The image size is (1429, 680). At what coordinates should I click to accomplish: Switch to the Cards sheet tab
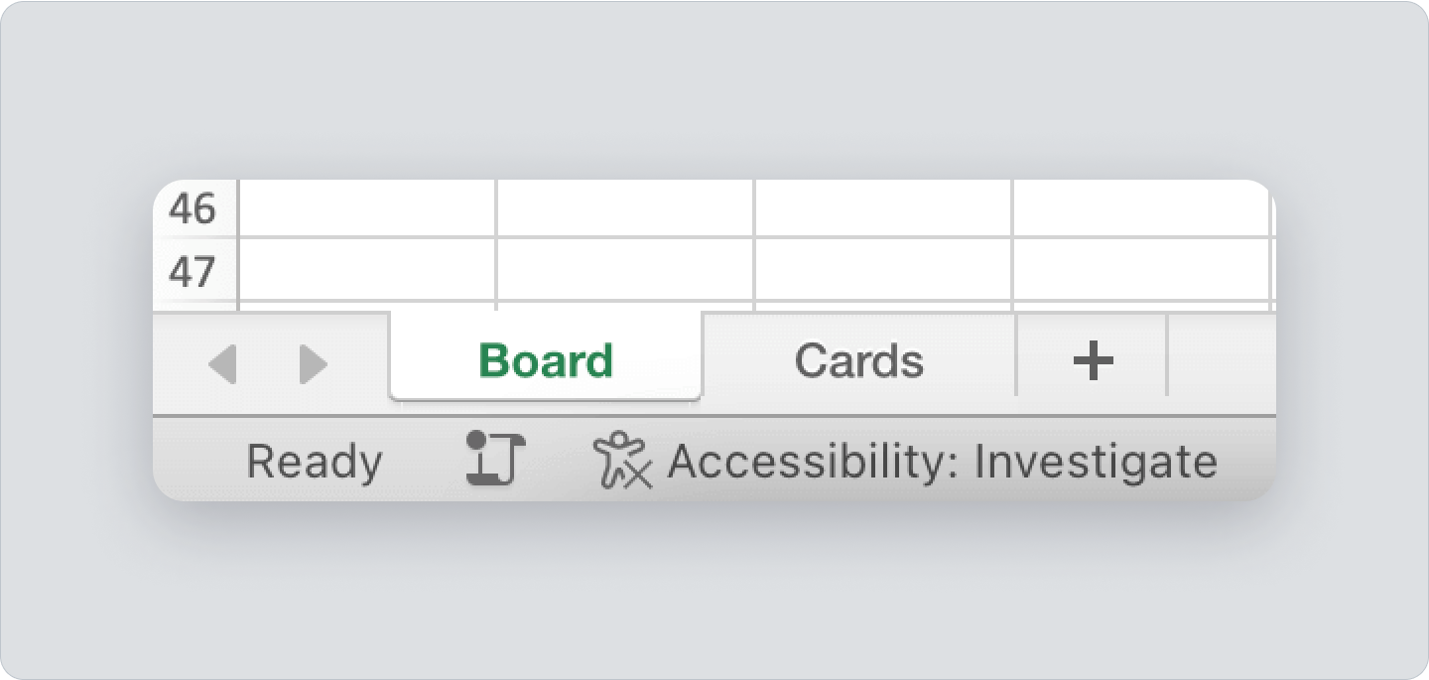[x=858, y=360]
